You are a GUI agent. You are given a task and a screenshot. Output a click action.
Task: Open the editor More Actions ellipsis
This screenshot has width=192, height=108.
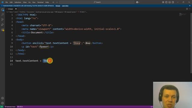click(x=190, y=9)
